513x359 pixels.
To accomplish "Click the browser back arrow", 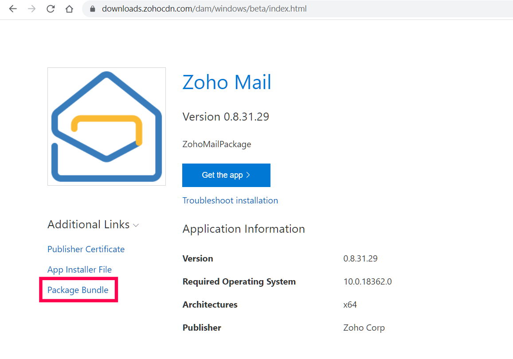I will [x=13, y=9].
